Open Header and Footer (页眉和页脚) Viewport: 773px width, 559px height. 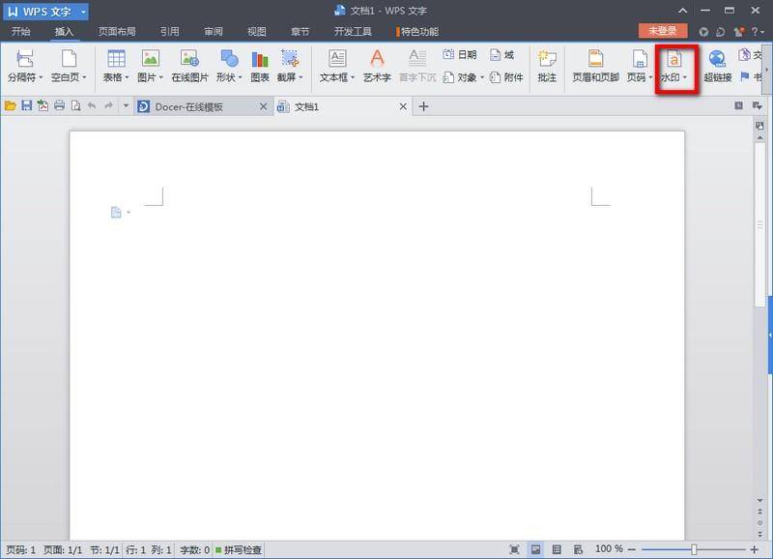click(595, 66)
